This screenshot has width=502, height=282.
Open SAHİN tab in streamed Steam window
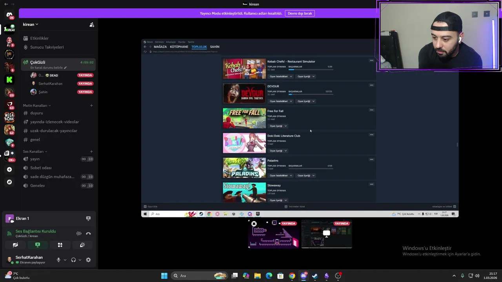215,47
